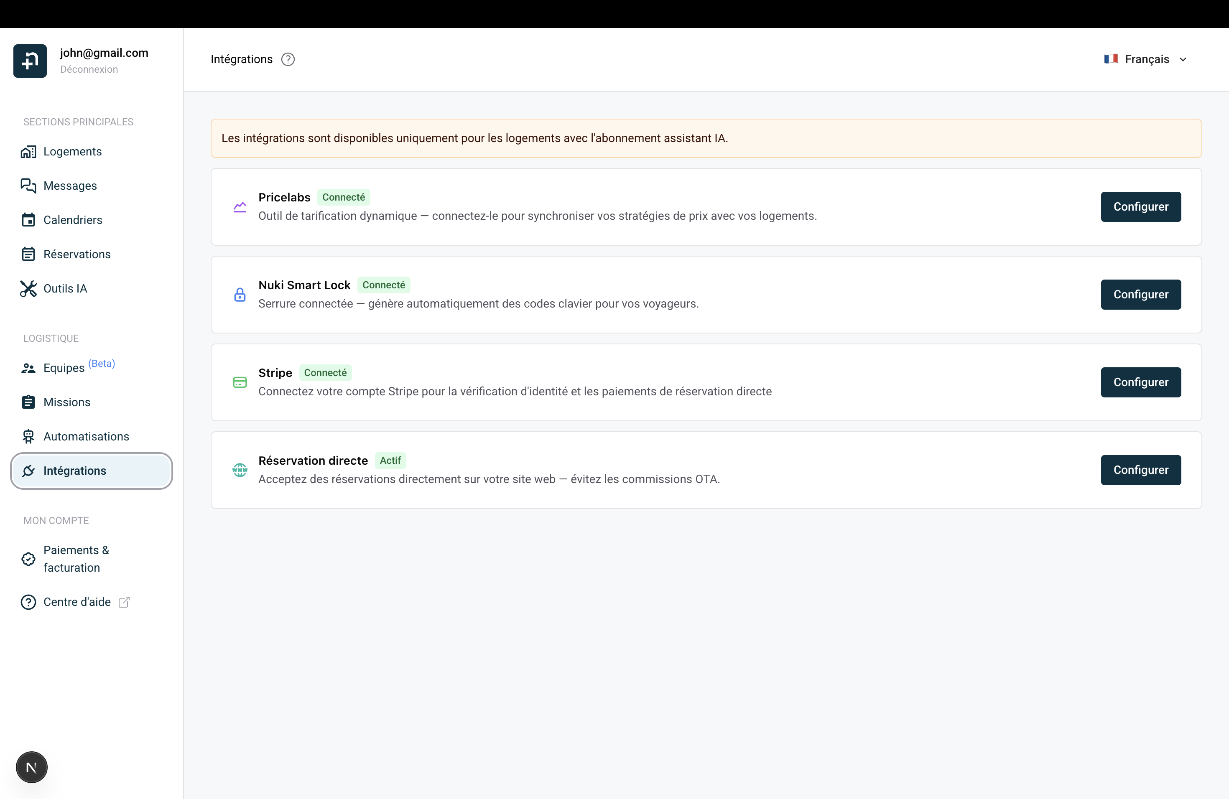This screenshot has width=1229, height=799.
Task: Click the app logo icon beside john@gmail.com
Action: [x=30, y=61]
